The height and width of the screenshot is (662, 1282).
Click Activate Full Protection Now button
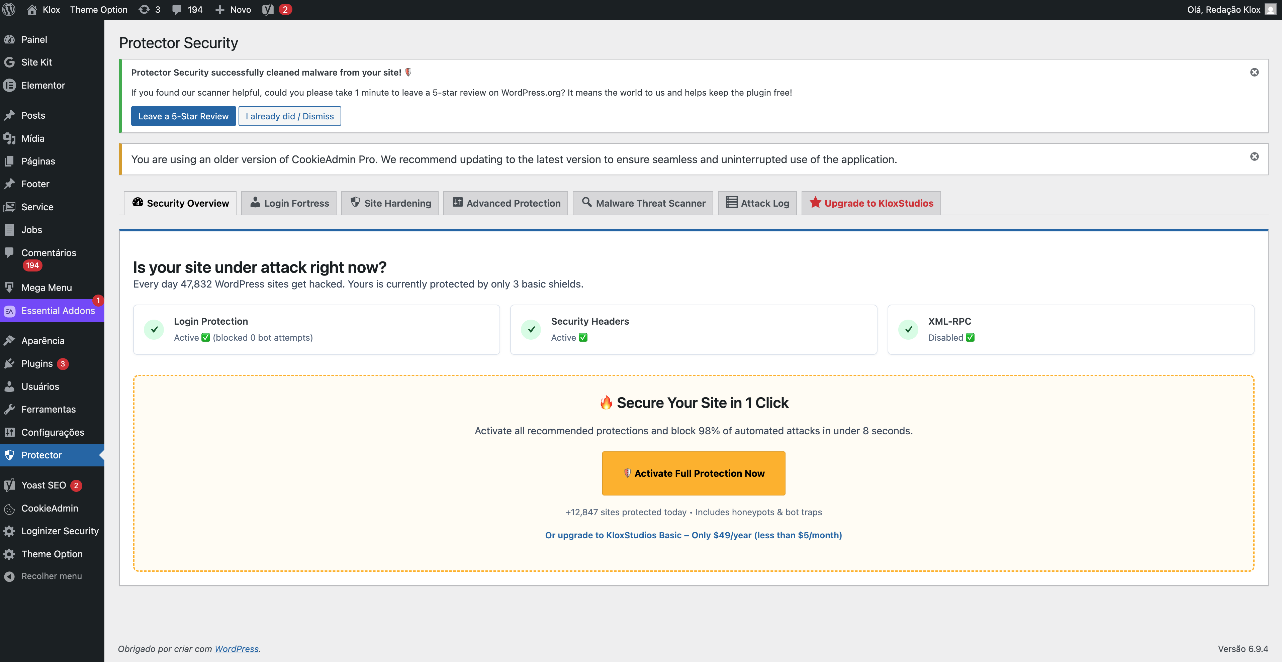(x=694, y=473)
